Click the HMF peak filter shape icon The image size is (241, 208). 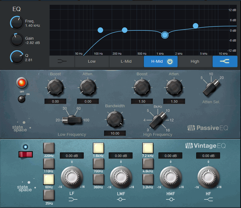[170, 199]
